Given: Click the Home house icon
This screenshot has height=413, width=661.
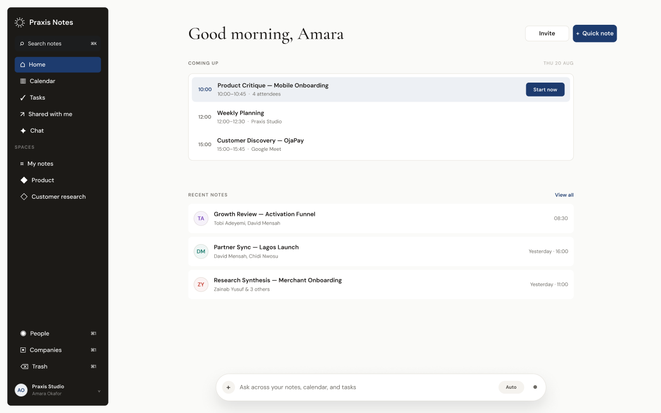Looking at the screenshot, I should 23,65.
